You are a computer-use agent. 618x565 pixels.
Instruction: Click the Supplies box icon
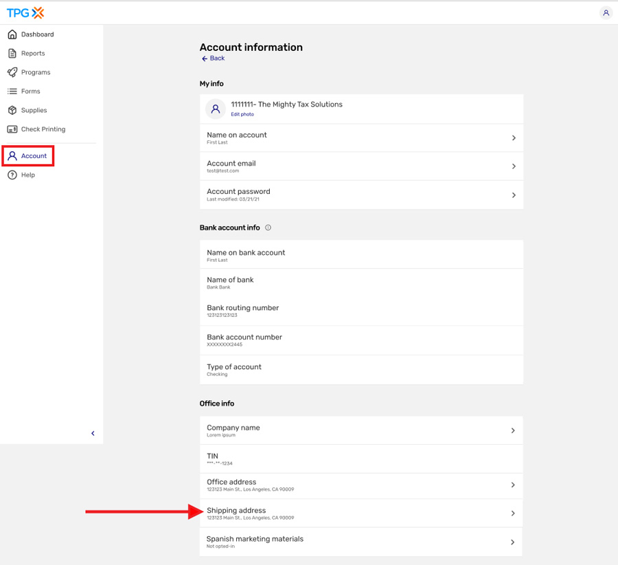coord(12,110)
